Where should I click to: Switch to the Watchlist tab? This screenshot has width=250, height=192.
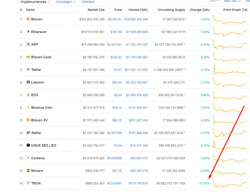tap(88, 2)
